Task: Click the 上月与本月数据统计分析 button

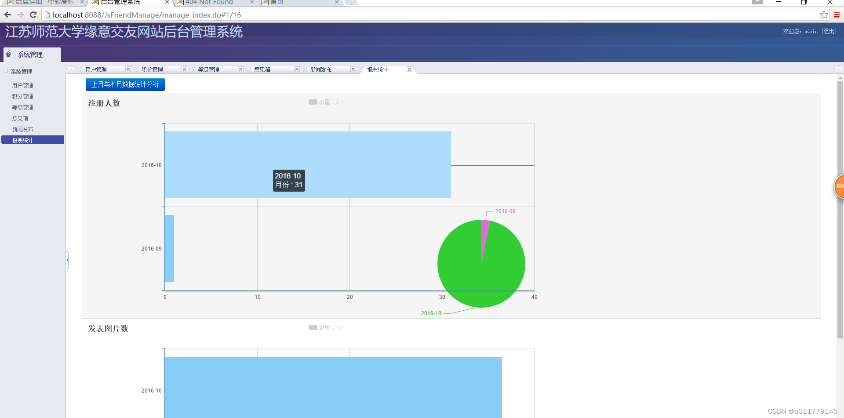Action: (x=125, y=84)
